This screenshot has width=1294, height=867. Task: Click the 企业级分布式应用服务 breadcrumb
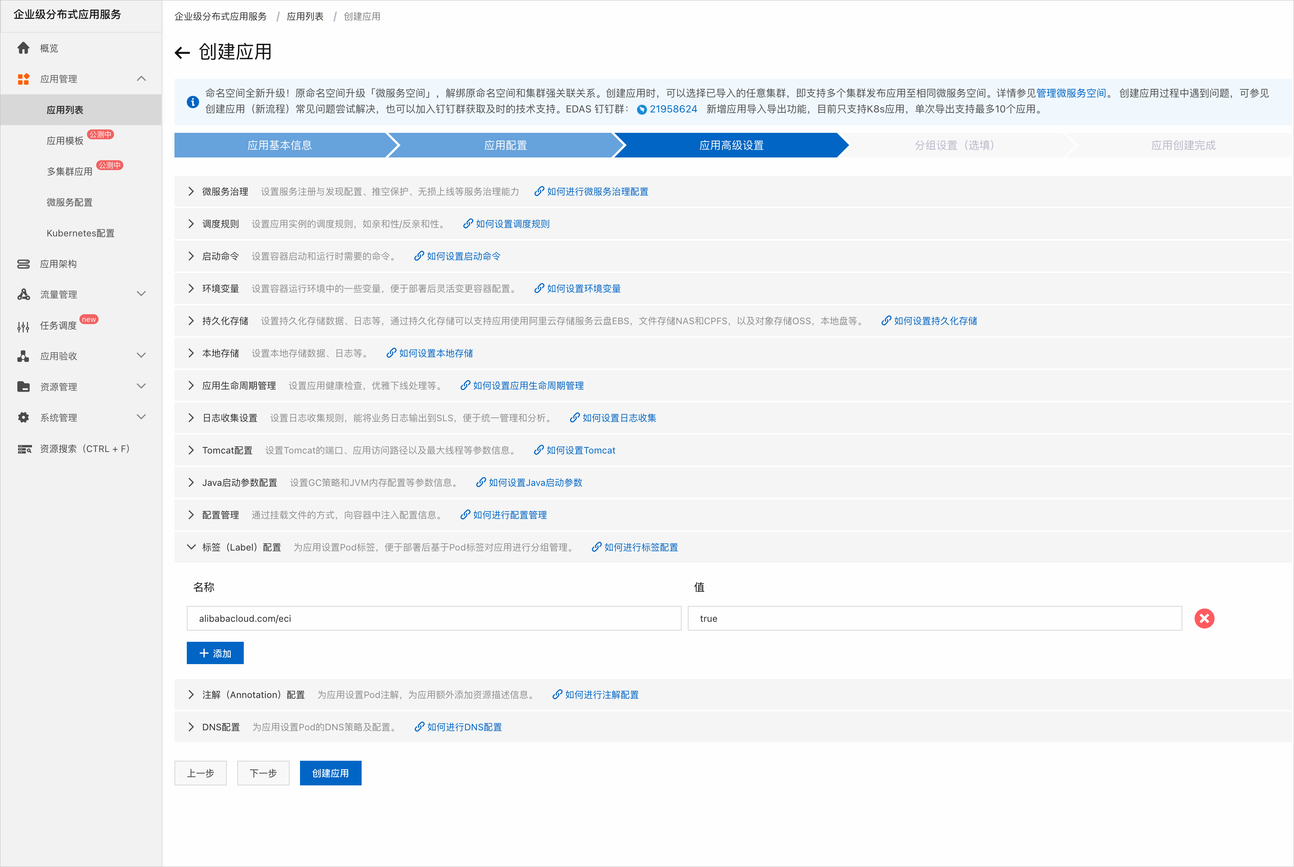221,17
